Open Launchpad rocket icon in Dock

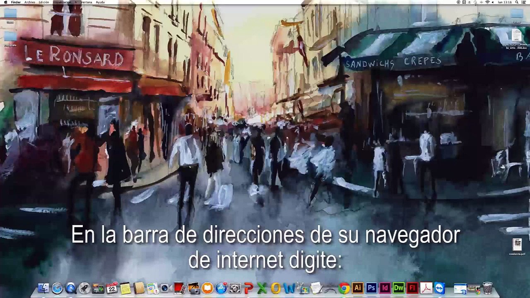click(x=84, y=288)
